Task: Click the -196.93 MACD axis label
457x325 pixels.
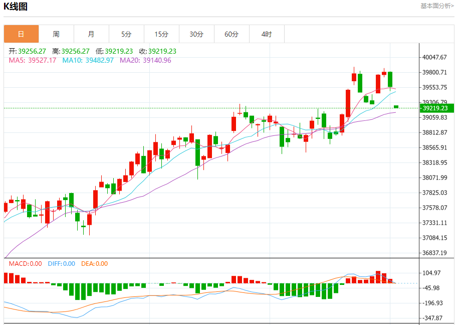Action: coord(432,303)
